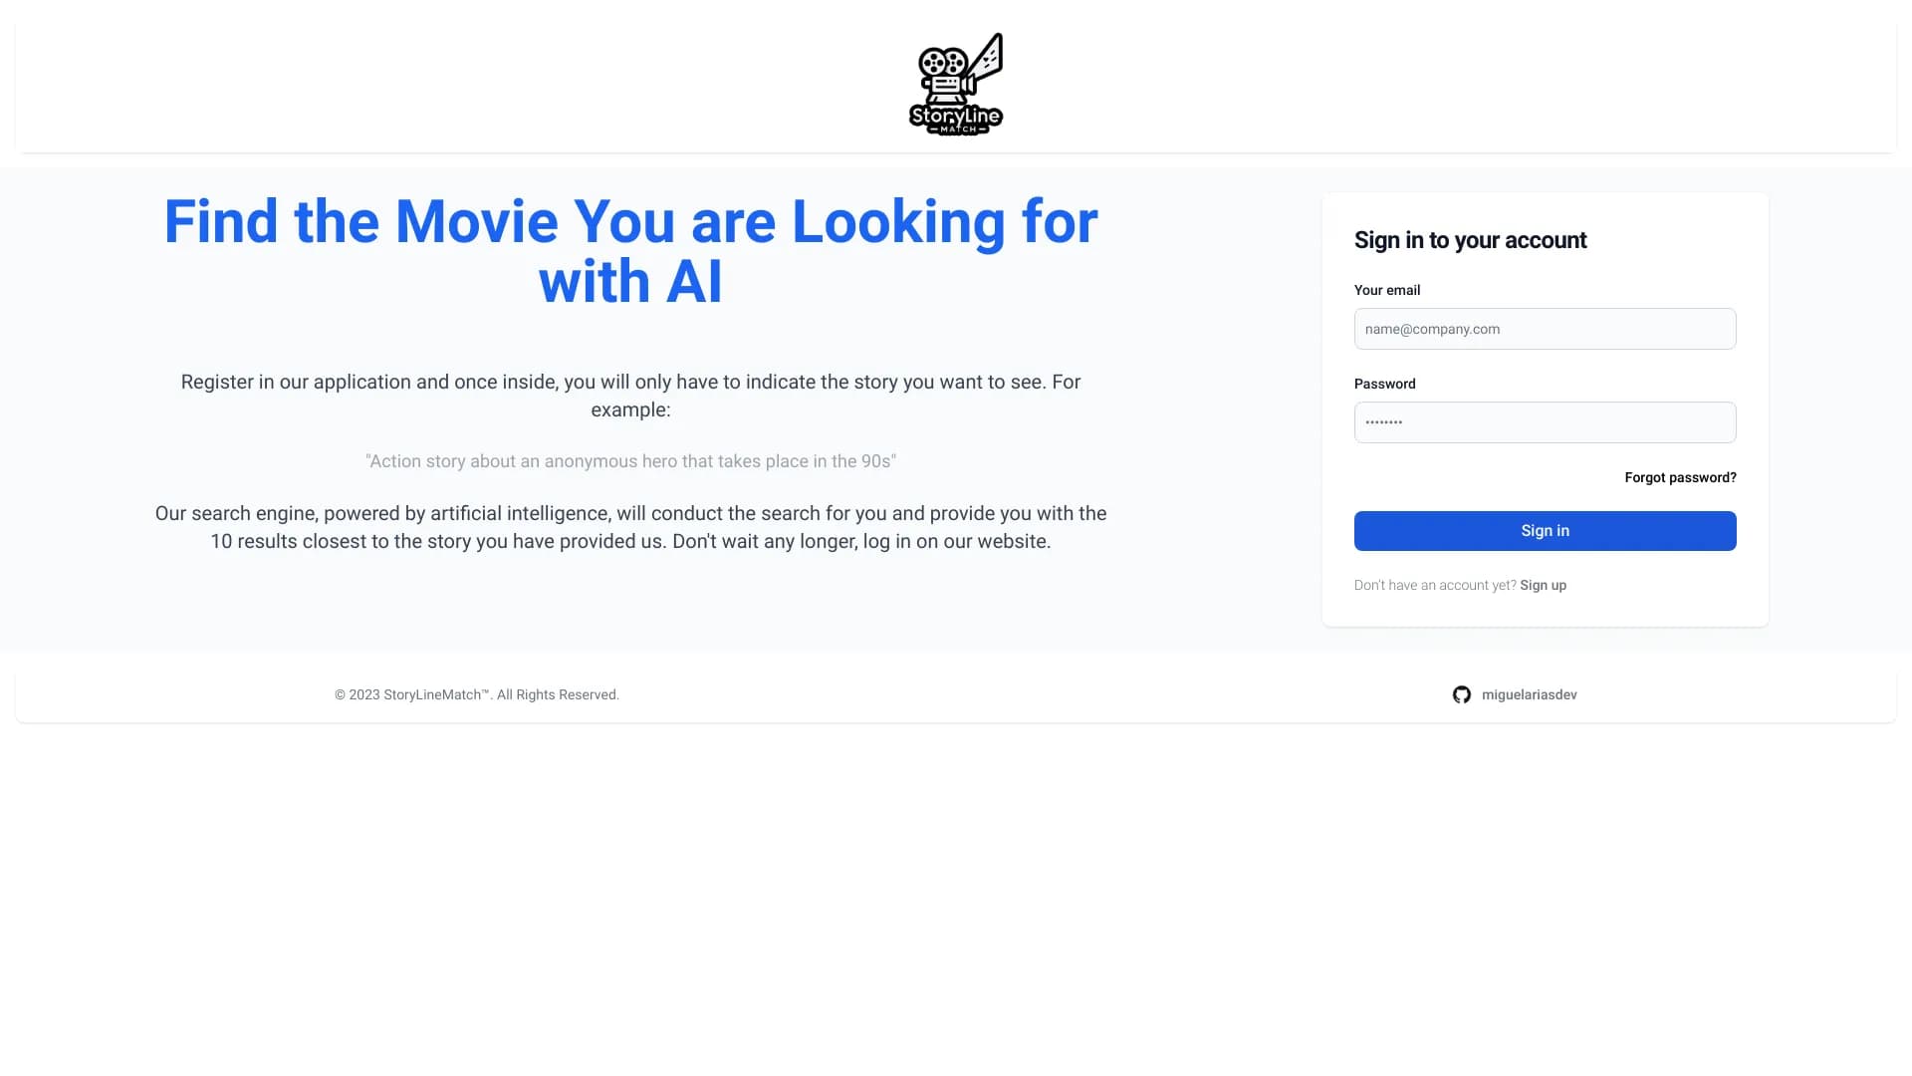Click the GitHub octocat icon

(x=1461, y=694)
